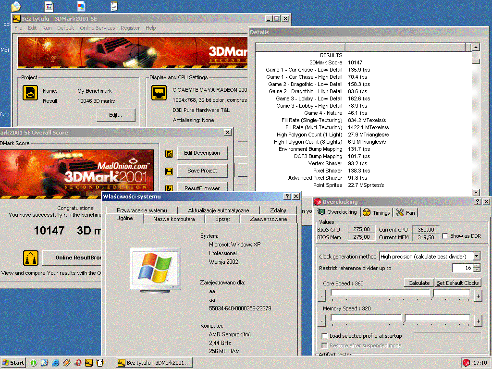The width and height of the screenshot is (492, 369).
Task: Open the File menu in 3DMark
Action: point(18,28)
